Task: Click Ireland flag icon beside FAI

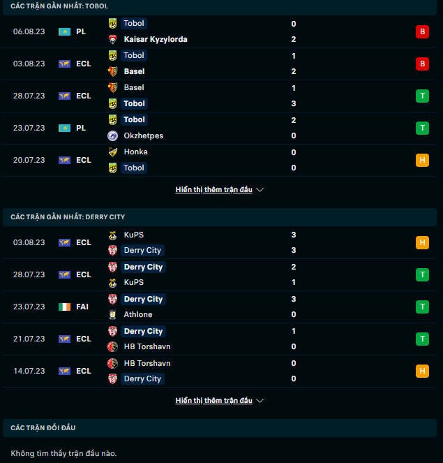Action: (x=64, y=307)
